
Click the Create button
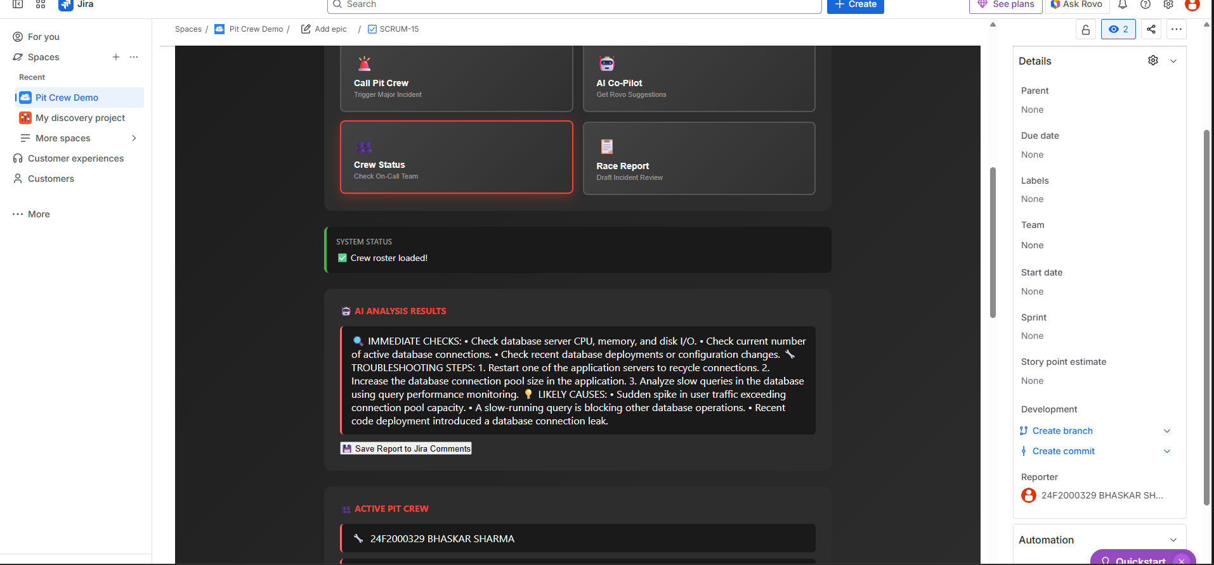tap(855, 5)
